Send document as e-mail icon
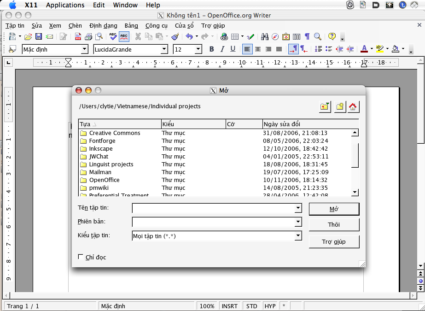Viewport: 425px width, 311px height. [x=49, y=36]
